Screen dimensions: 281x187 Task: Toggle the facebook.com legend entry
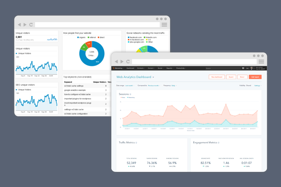pyautogui.click(x=135, y=37)
